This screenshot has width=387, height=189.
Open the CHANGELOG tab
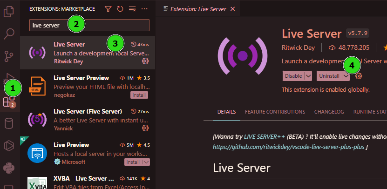(329, 112)
